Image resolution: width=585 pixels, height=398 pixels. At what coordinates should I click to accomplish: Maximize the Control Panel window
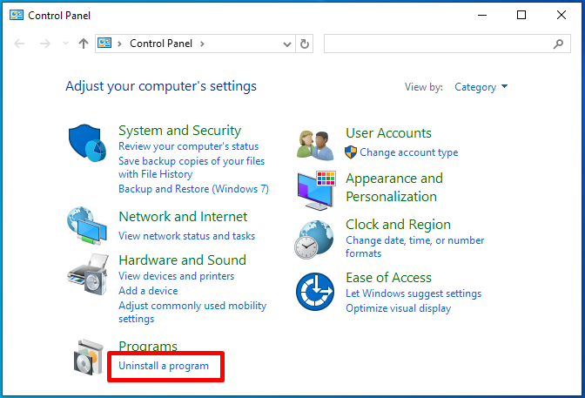[x=521, y=16]
